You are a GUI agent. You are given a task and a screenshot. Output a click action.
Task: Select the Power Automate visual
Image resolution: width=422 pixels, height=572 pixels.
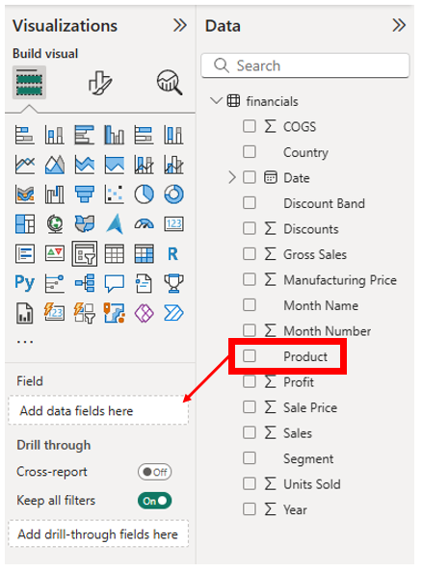coord(173,313)
